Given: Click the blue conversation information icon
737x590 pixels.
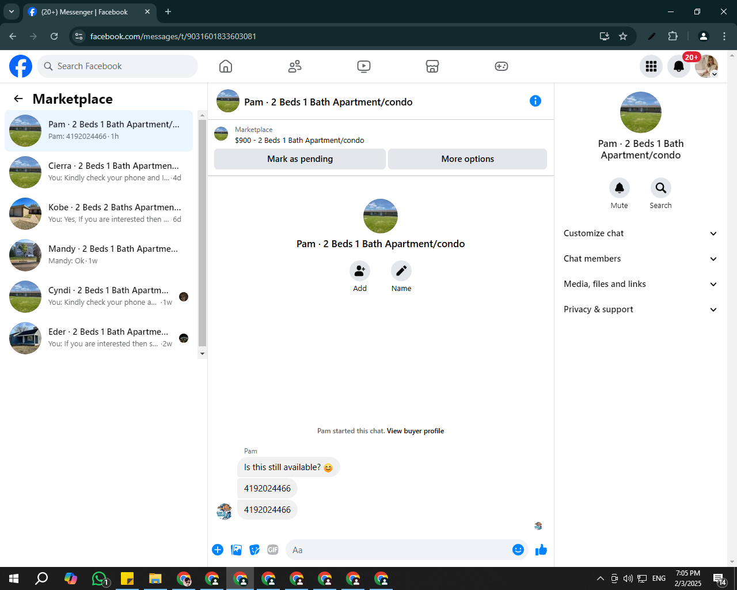Looking at the screenshot, I should (x=535, y=101).
